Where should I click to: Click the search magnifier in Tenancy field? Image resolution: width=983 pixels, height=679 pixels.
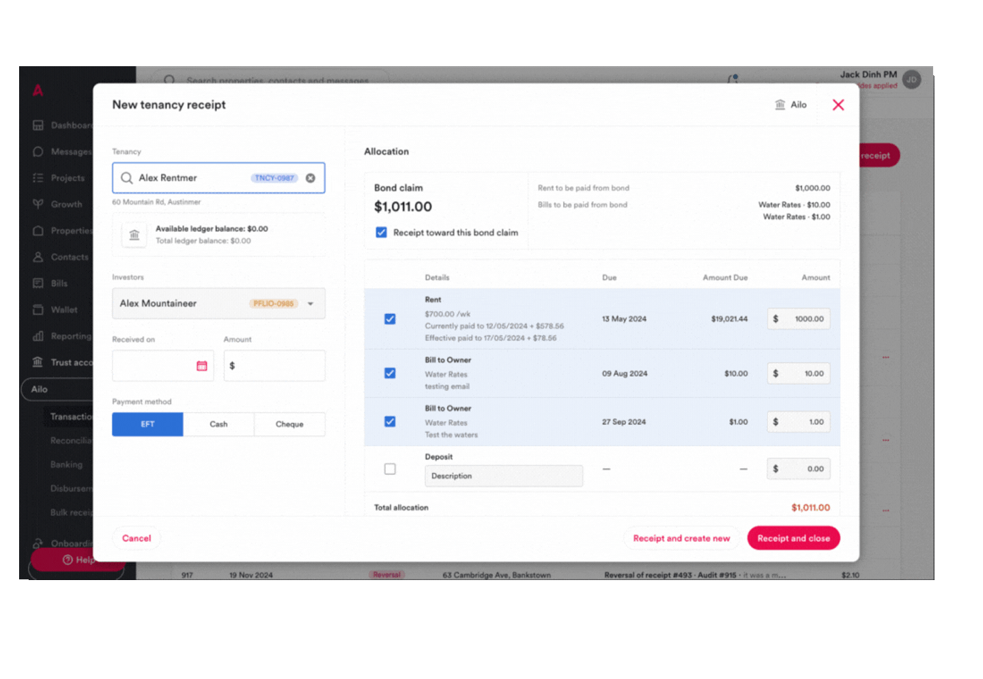pos(126,178)
